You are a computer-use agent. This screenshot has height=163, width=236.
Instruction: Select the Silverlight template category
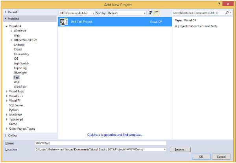pyautogui.click(x=20, y=73)
